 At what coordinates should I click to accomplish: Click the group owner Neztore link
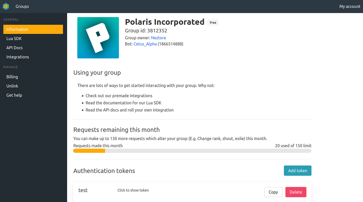click(x=158, y=38)
